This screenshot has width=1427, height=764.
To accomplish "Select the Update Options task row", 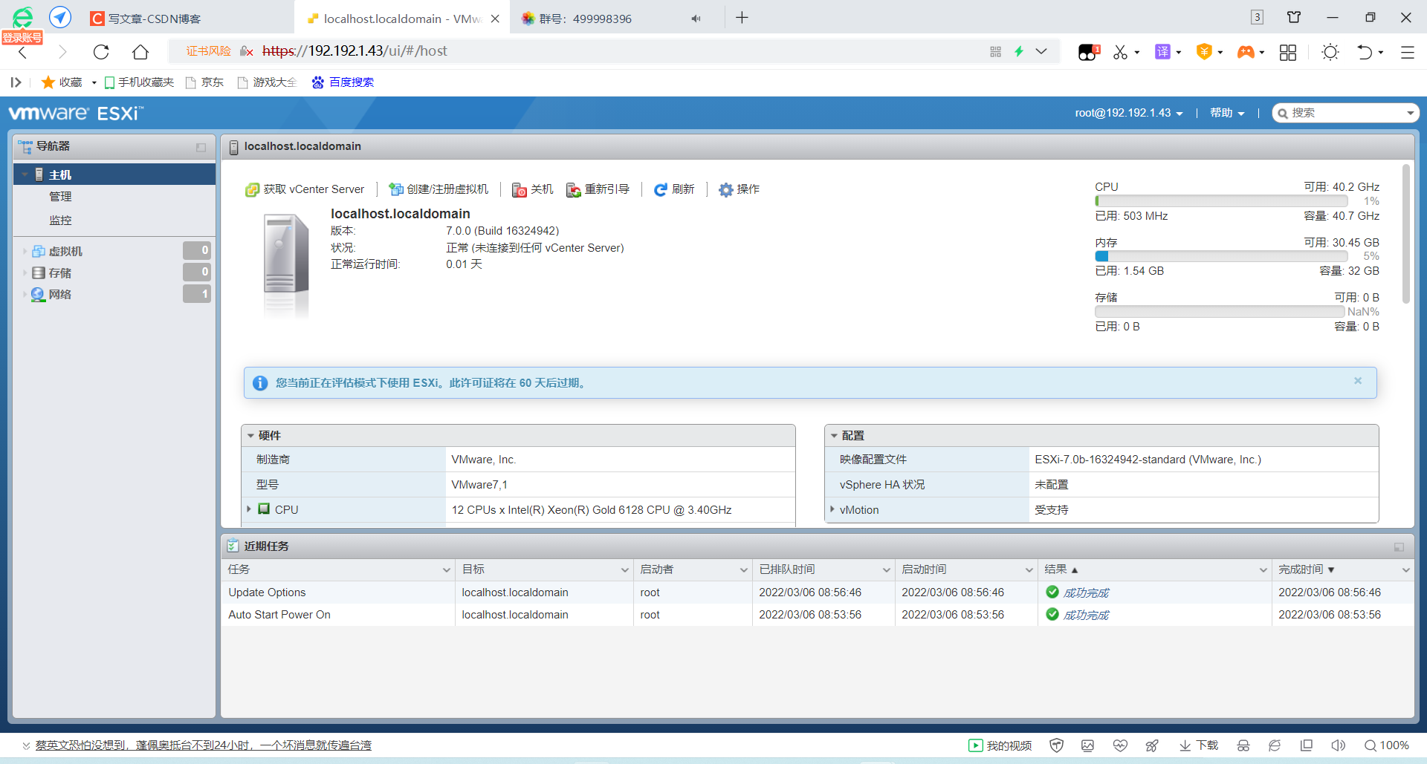I will tap(818, 592).
